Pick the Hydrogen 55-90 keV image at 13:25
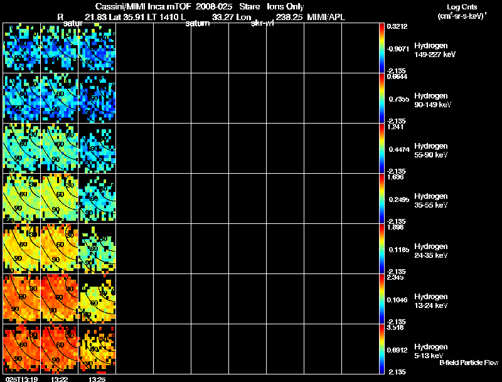The width and height of the screenshot is (502, 382). [x=97, y=149]
